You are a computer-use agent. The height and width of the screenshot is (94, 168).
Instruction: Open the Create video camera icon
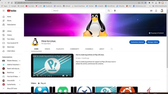pyautogui.click(x=151, y=11)
